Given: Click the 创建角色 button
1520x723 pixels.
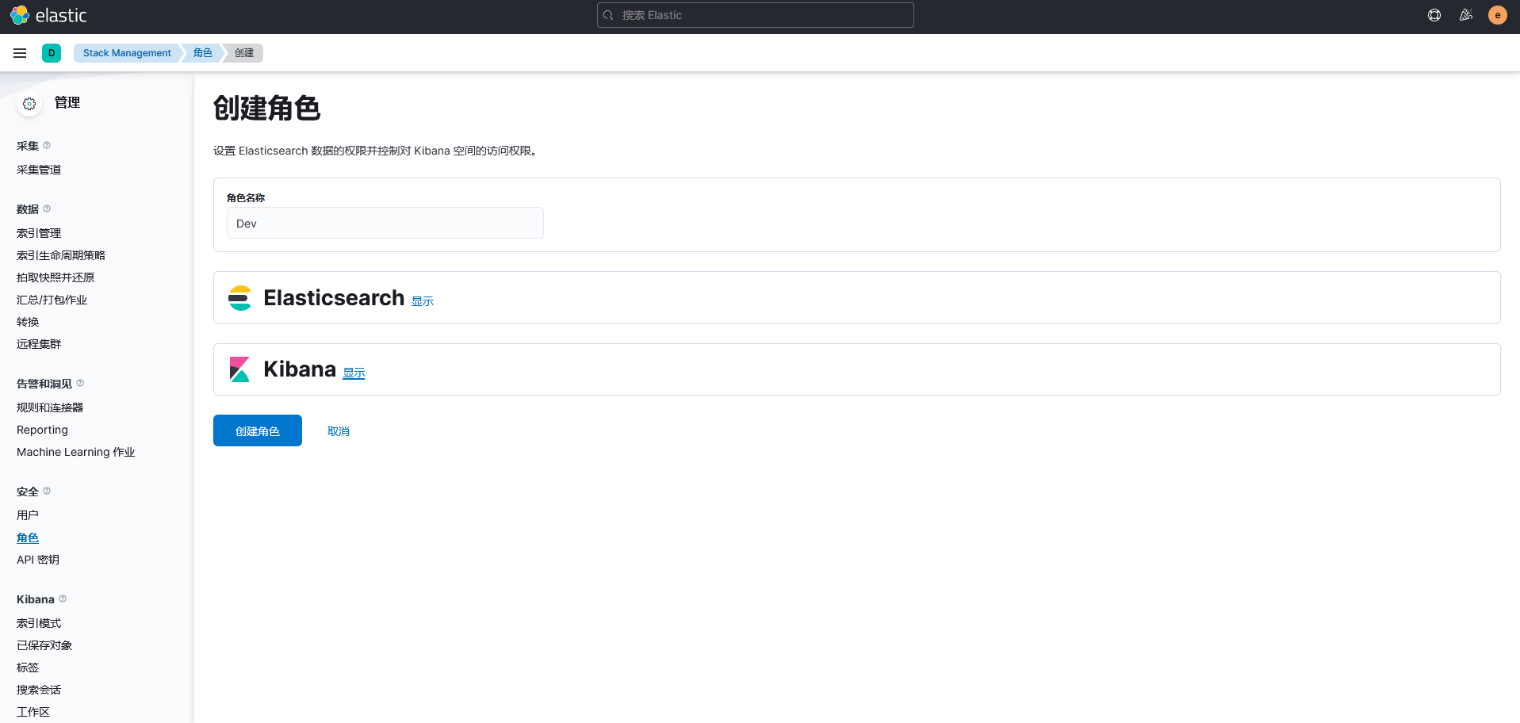Looking at the screenshot, I should point(257,430).
